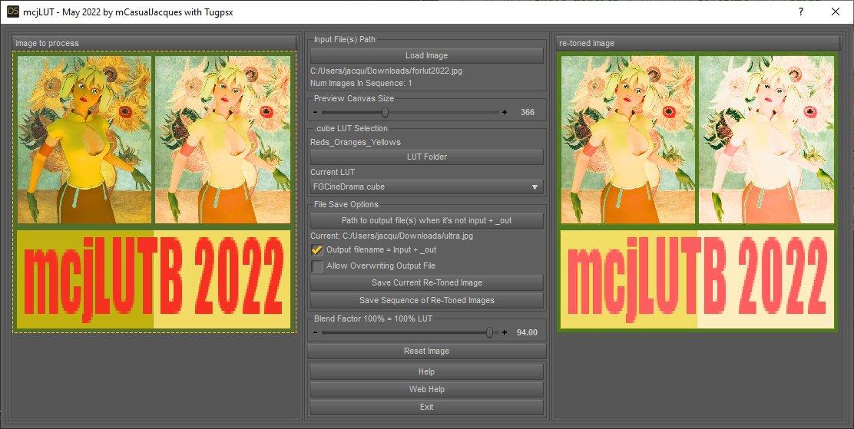Close the mcjLUT window
854x429 pixels.
[x=836, y=12]
